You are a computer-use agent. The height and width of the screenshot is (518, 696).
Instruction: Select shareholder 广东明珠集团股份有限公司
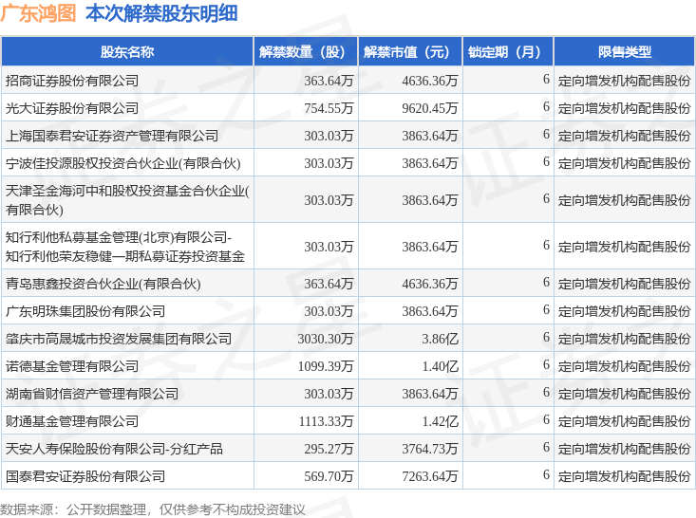[85, 311]
